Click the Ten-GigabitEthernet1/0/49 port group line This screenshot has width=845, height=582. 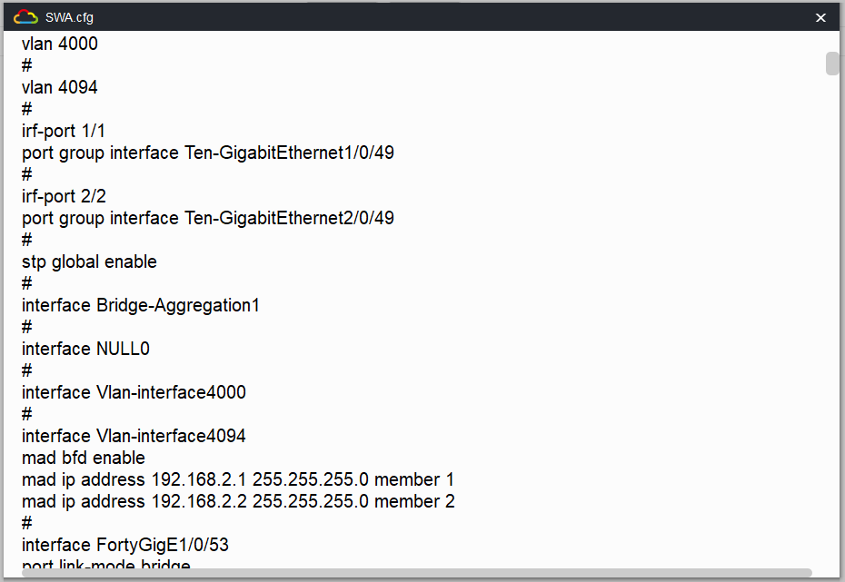tap(208, 153)
